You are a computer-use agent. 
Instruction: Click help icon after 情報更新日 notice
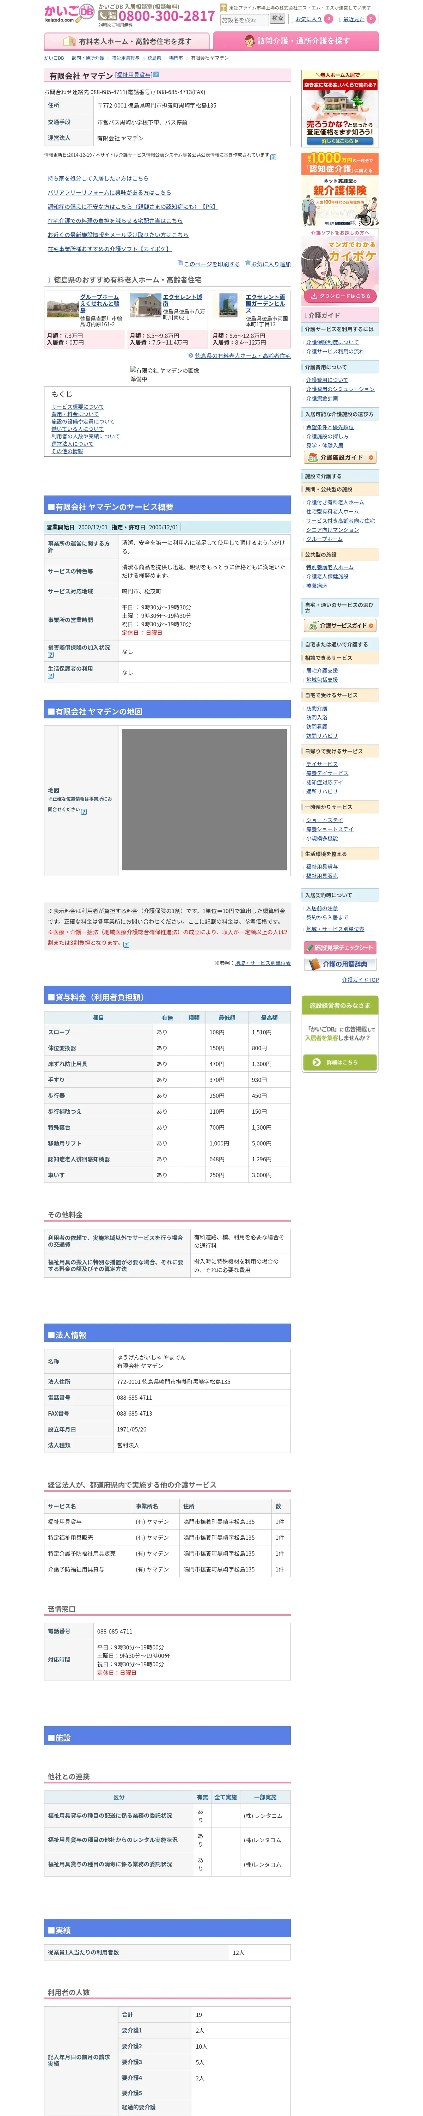pyautogui.click(x=274, y=157)
